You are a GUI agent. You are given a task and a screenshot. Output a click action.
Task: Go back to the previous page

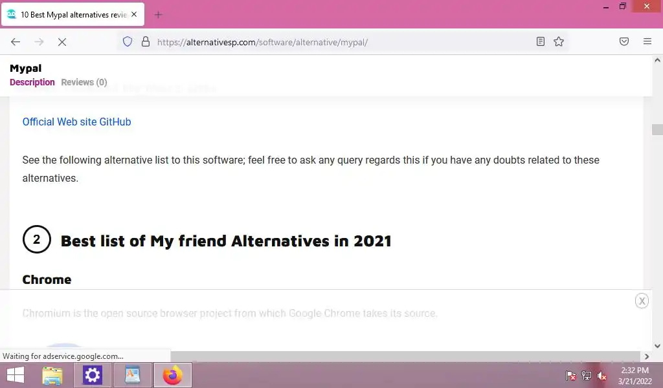pos(16,42)
